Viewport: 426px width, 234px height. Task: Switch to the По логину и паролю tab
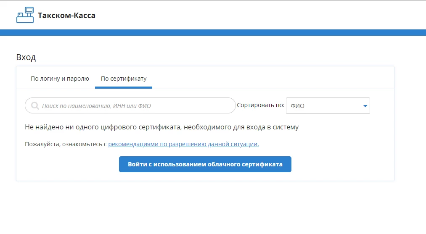tap(60, 79)
